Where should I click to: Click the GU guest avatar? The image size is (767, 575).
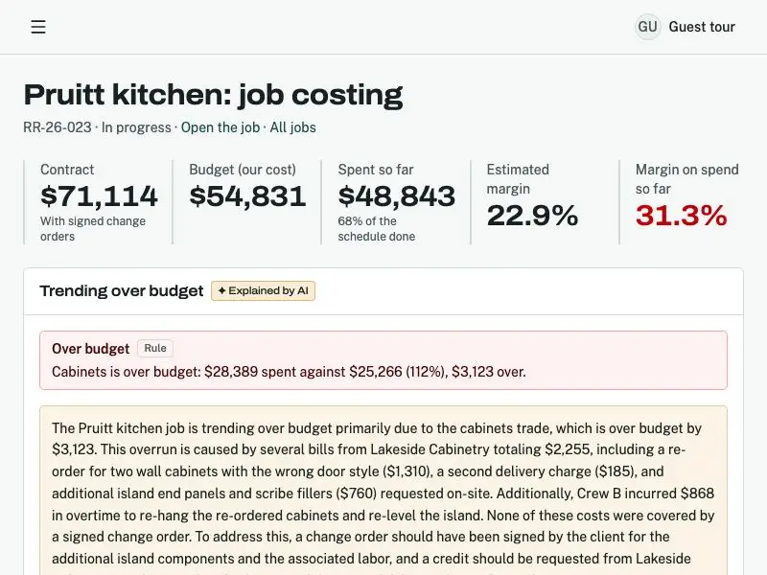tap(648, 27)
